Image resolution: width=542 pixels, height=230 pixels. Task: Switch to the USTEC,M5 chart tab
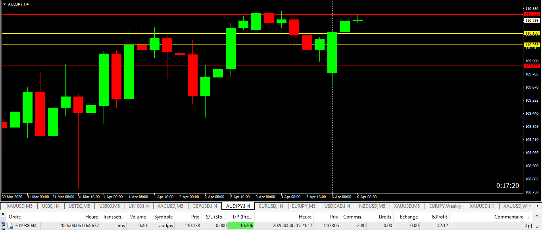pos(79,206)
